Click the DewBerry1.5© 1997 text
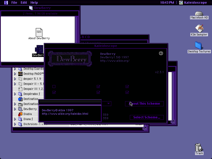 (114, 57)
